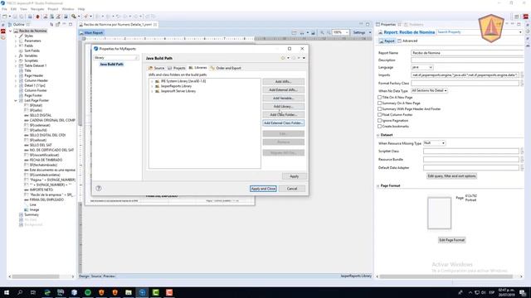Select the Libraries tab

pyautogui.click(x=197, y=68)
